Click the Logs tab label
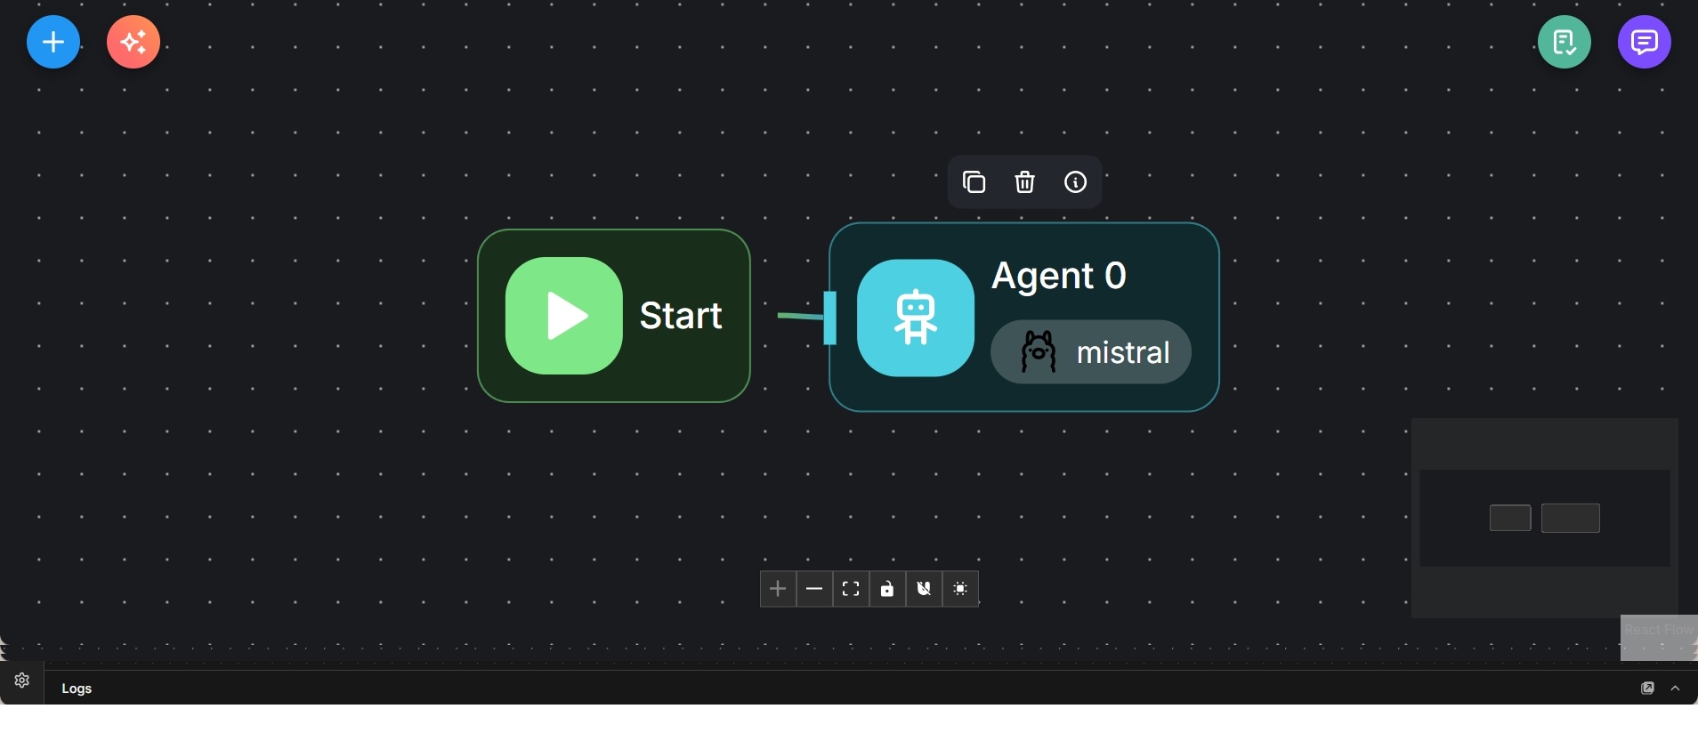The width and height of the screenshot is (1698, 749). (x=77, y=689)
